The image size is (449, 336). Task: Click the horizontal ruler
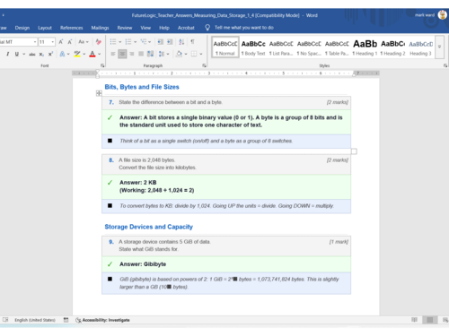(226, 73)
